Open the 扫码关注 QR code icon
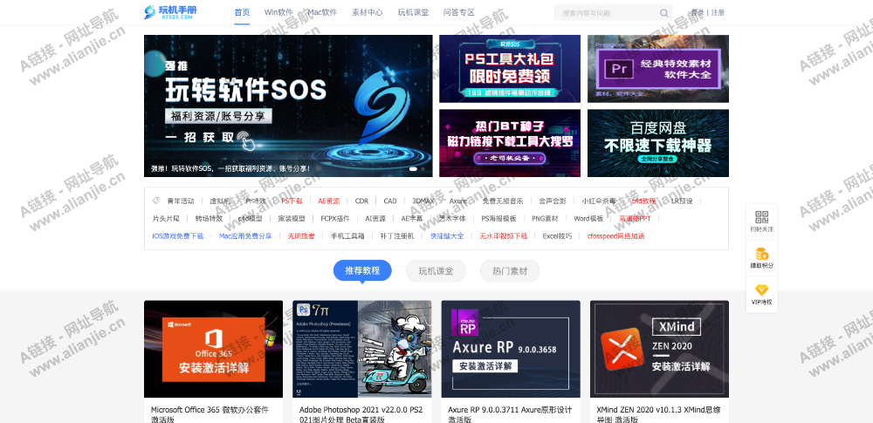Screen dimensions: 873x423 tap(761, 218)
